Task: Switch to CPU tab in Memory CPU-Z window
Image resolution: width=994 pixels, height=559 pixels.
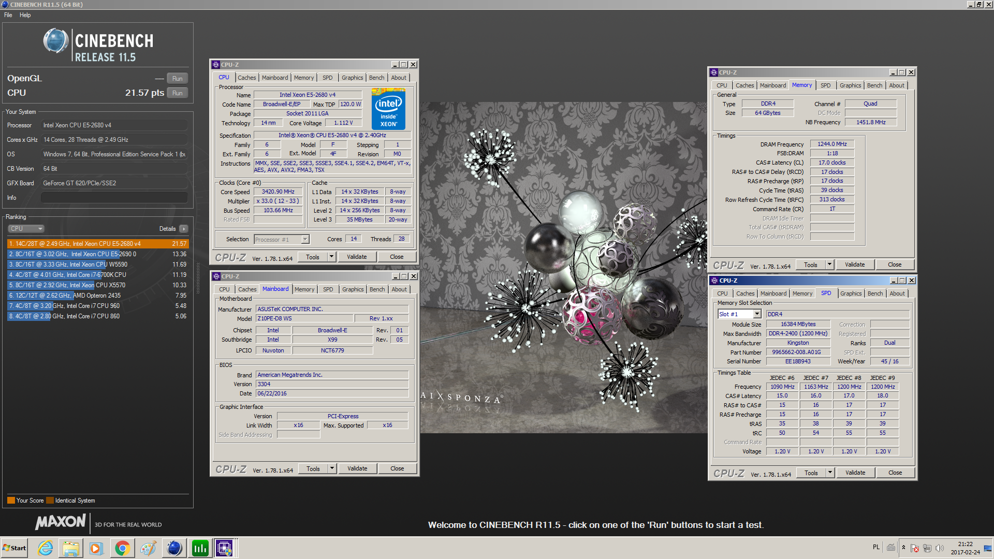Action: (722, 85)
